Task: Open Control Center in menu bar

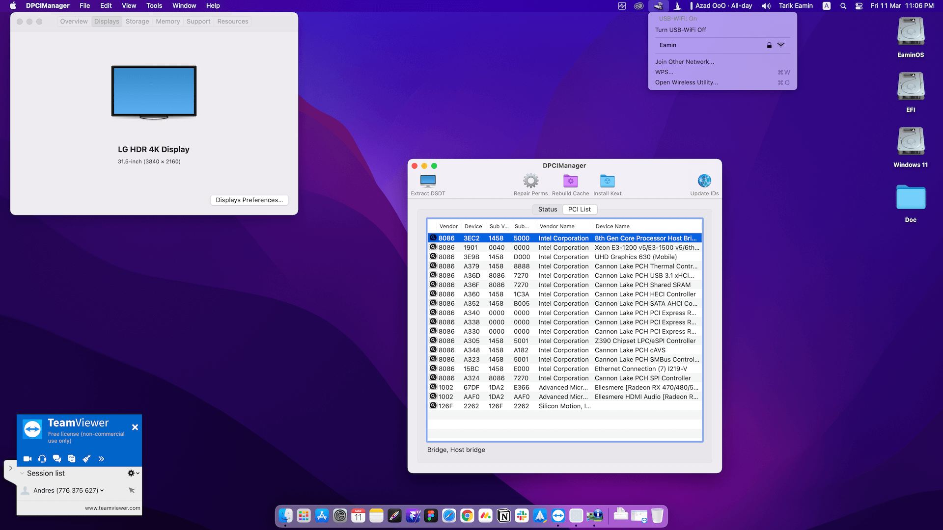Action: 859,6
